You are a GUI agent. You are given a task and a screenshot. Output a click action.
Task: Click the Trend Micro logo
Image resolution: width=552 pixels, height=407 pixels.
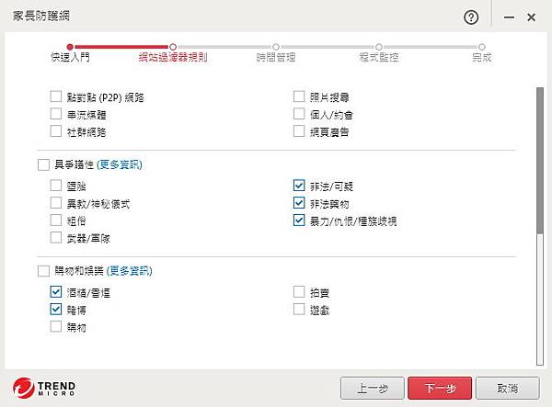pyautogui.click(x=45, y=388)
